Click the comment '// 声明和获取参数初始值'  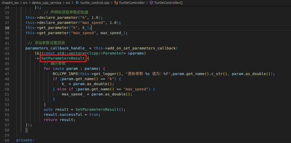pyautogui.click(x=66, y=12)
